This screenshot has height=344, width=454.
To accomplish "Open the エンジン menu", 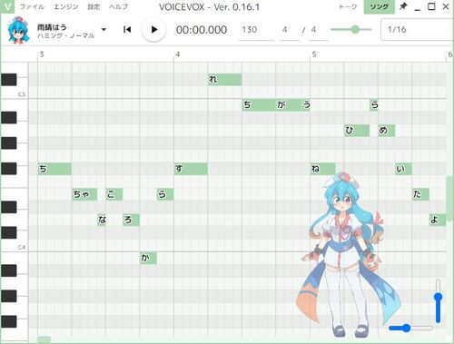I will pyautogui.click(x=65, y=6).
